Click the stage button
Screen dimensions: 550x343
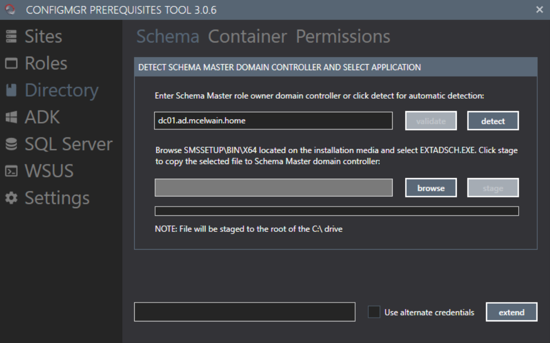493,188
